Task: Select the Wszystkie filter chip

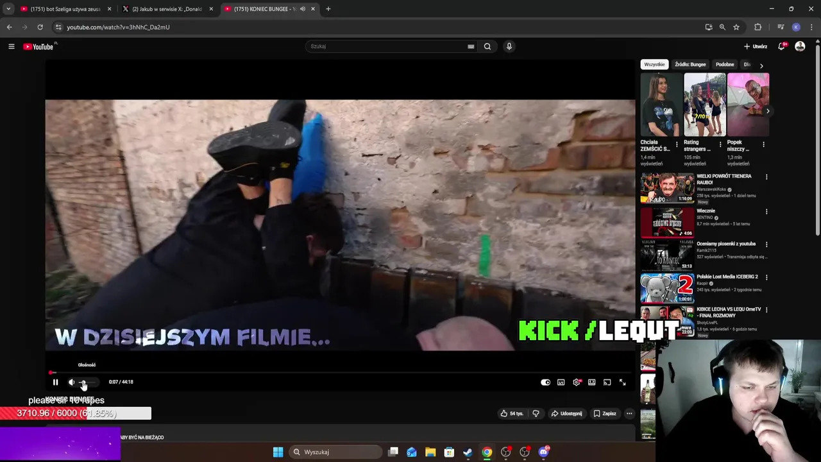Action: (654, 65)
